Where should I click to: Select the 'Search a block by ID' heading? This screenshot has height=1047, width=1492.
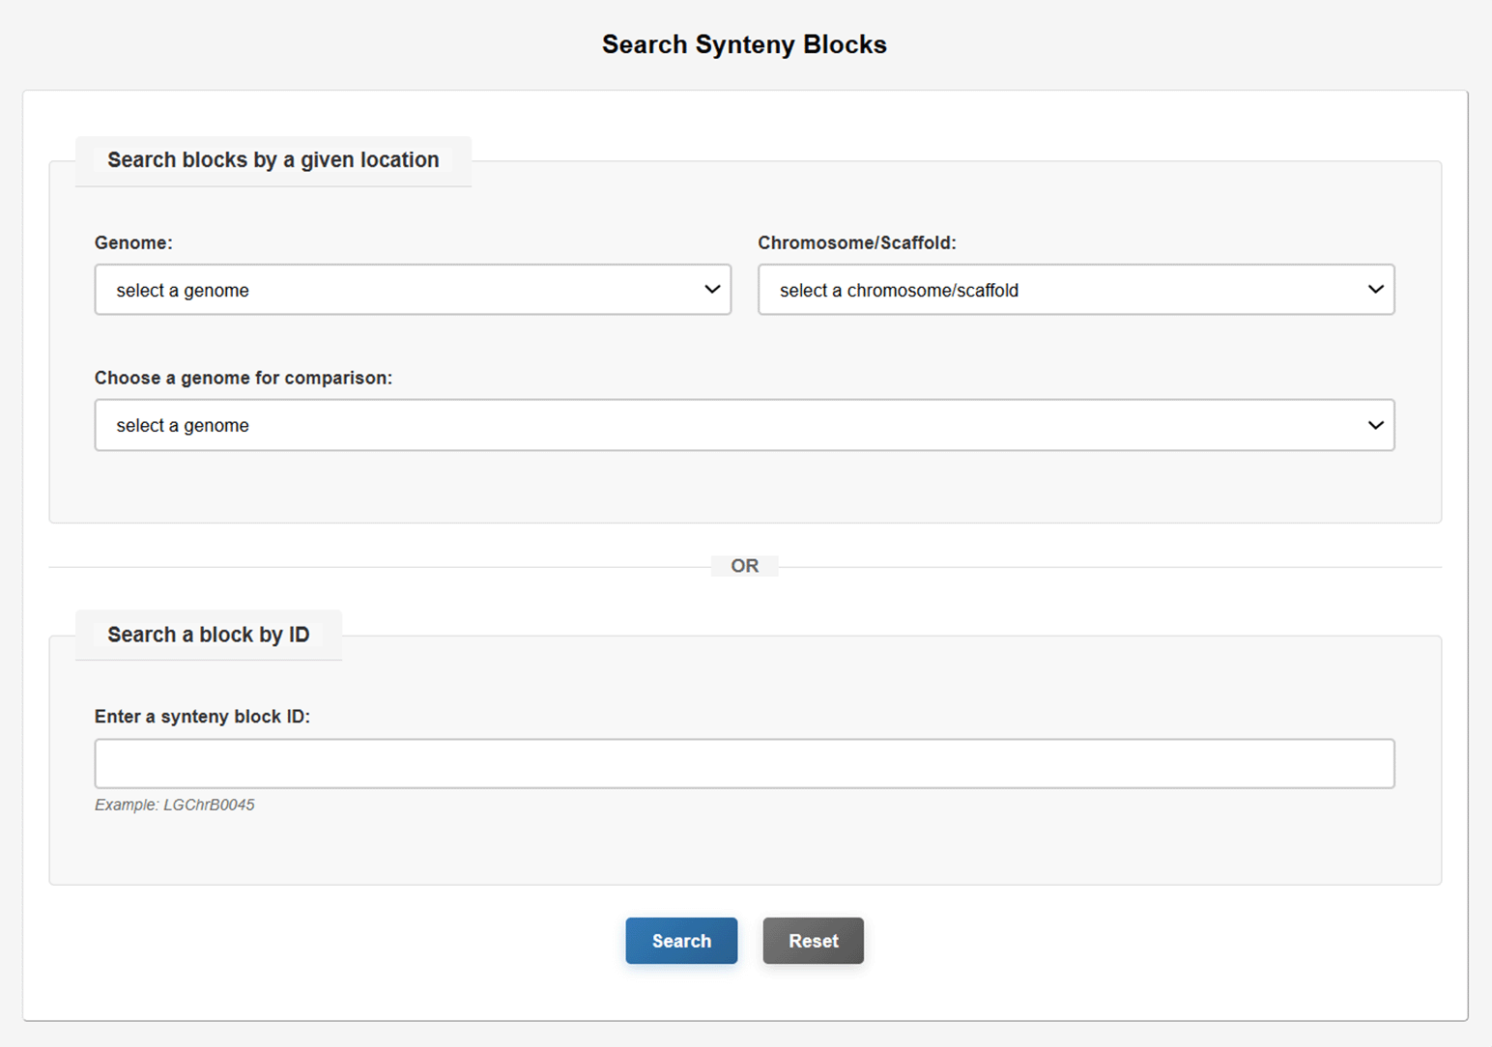[x=208, y=635]
